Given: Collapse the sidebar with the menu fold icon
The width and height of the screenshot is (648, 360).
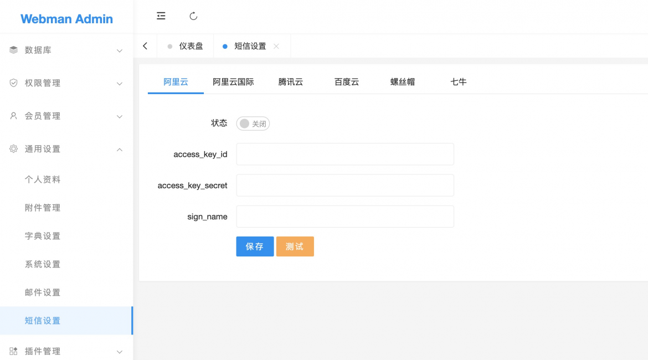Looking at the screenshot, I should click(x=161, y=16).
